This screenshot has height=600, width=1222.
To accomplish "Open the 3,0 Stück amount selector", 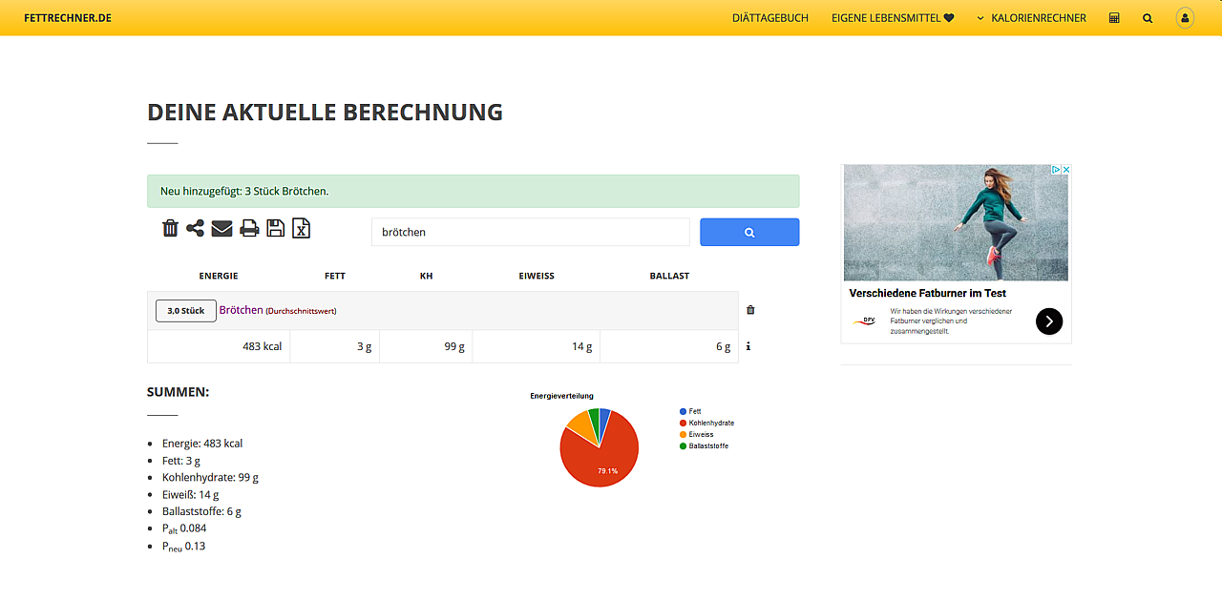I will pyautogui.click(x=185, y=310).
